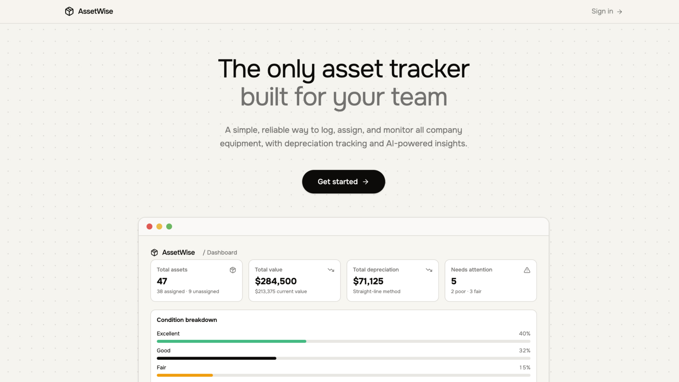Click the yellow window dot on the preview
Viewport: 679px width, 382px height.
coord(159,226)
